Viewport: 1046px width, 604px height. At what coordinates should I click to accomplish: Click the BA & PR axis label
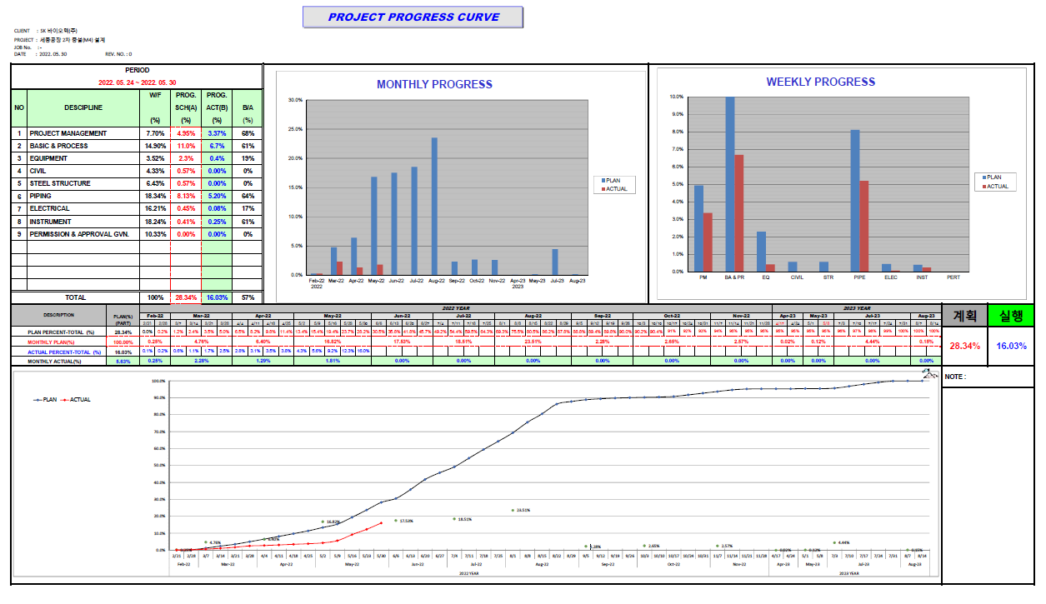point(734,277)
